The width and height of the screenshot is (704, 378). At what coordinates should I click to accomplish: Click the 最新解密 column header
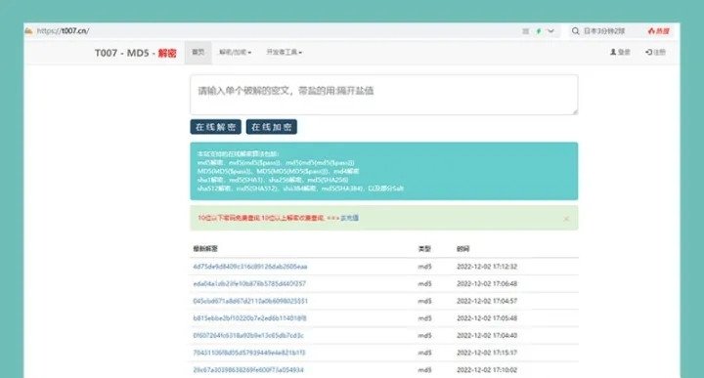pos(205,248)
